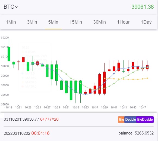Viewport: 158px width, 141px height.
Task: Click the purple BigDouble tag
Action: (x=145, y=120)
